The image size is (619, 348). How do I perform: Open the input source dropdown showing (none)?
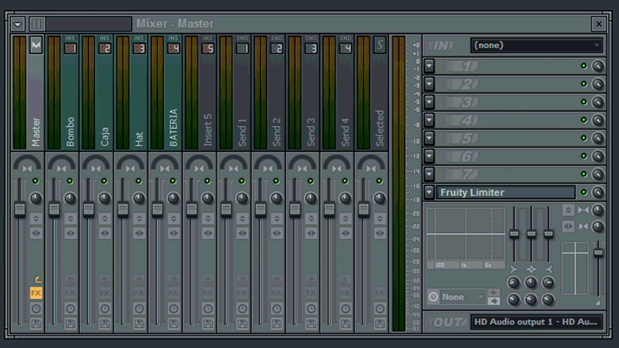click(x=536, y=45)
